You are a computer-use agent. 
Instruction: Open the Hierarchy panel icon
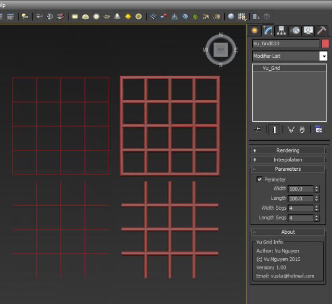click(282, 30)
